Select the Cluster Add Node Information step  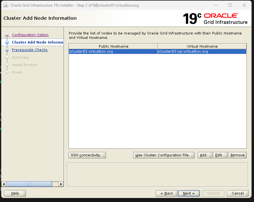38,42
